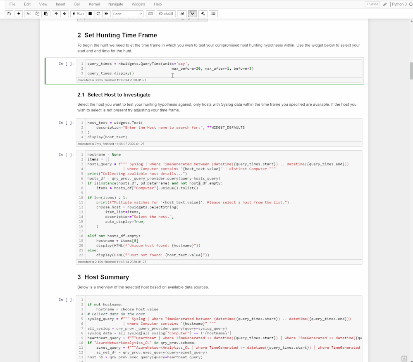Move selected cell up arrow

[56, 14]
